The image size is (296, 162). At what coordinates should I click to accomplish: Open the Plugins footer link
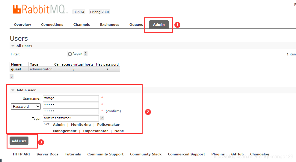tap(218, 154)
